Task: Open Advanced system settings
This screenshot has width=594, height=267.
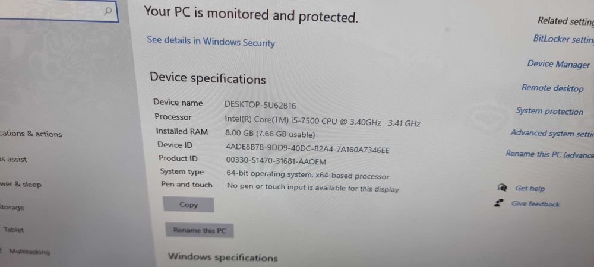Action: coord(551,133)
